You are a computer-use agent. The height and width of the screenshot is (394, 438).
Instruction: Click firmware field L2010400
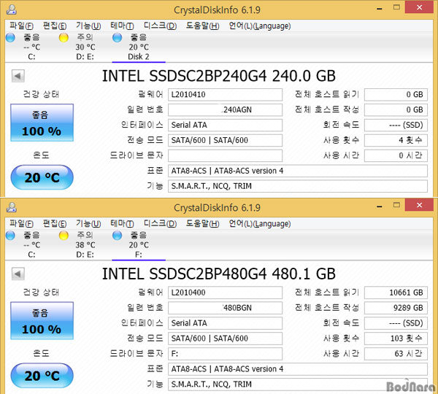(x=225, y=293)
